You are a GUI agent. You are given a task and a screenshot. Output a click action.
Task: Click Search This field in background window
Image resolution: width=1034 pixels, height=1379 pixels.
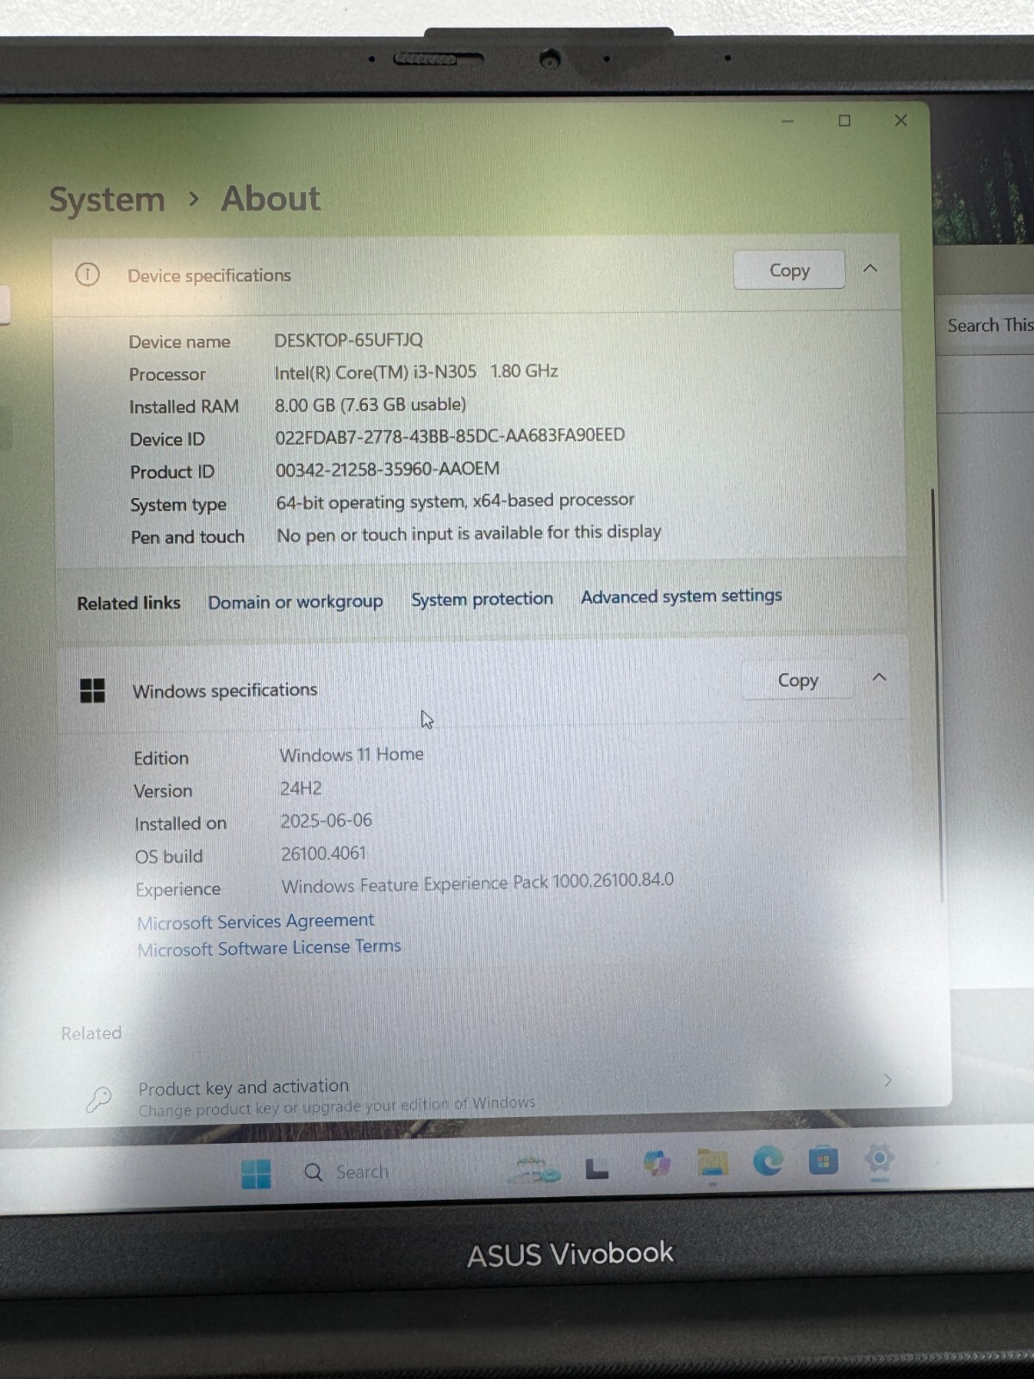987,326
